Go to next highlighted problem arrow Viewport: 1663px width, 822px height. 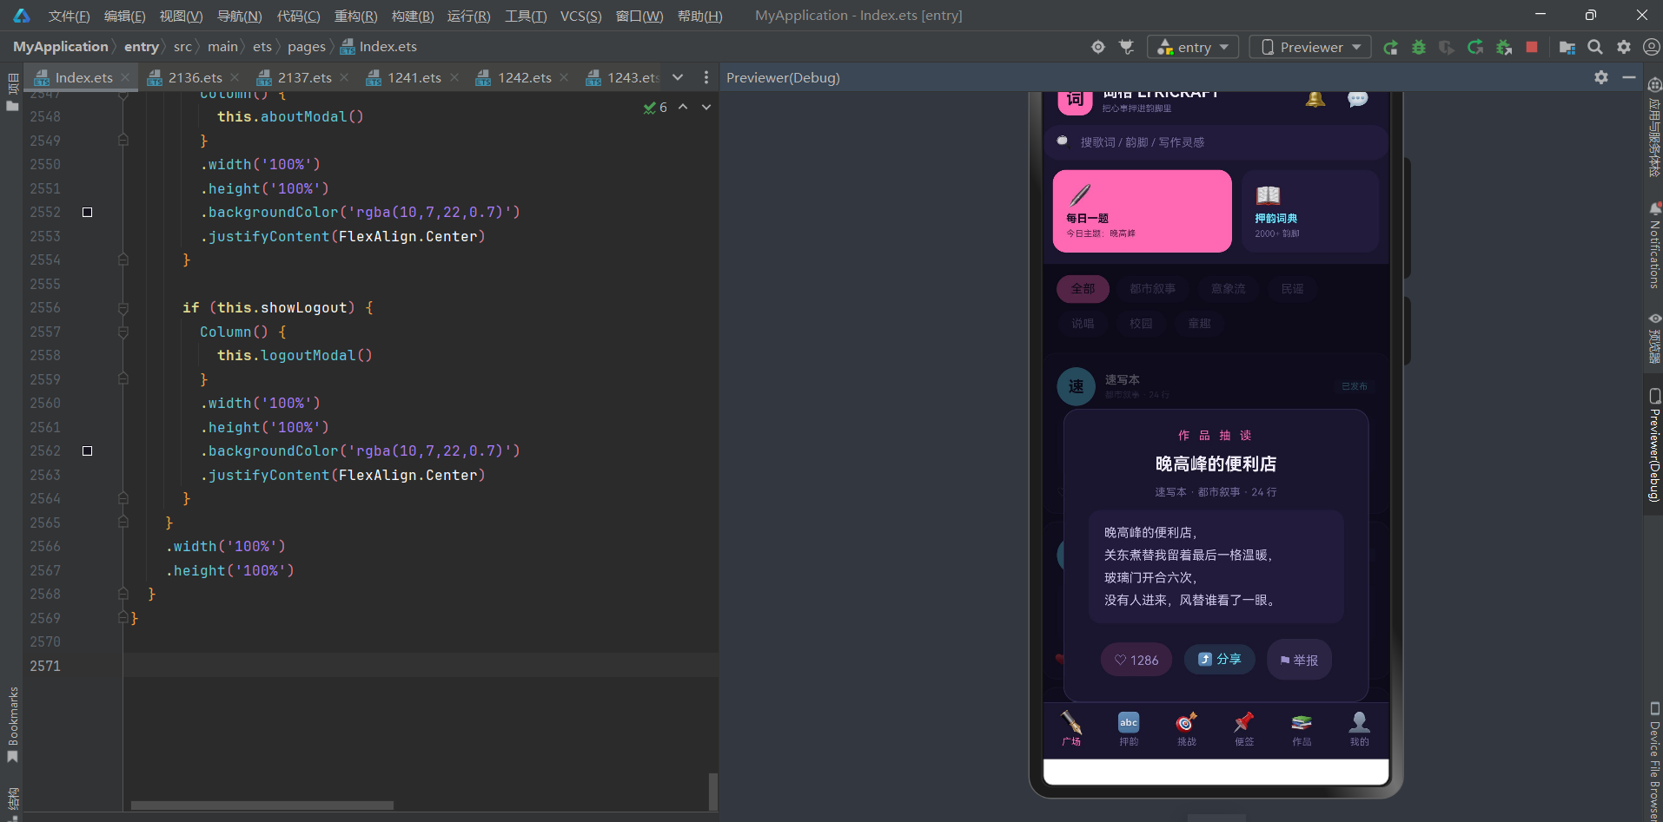[x=706, y=107]
